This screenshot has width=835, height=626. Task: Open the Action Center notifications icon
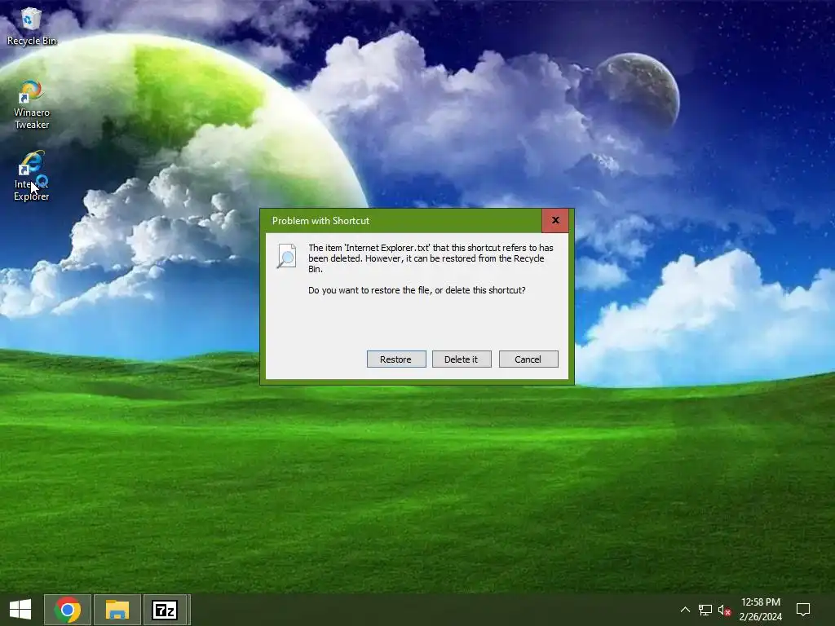803,610
